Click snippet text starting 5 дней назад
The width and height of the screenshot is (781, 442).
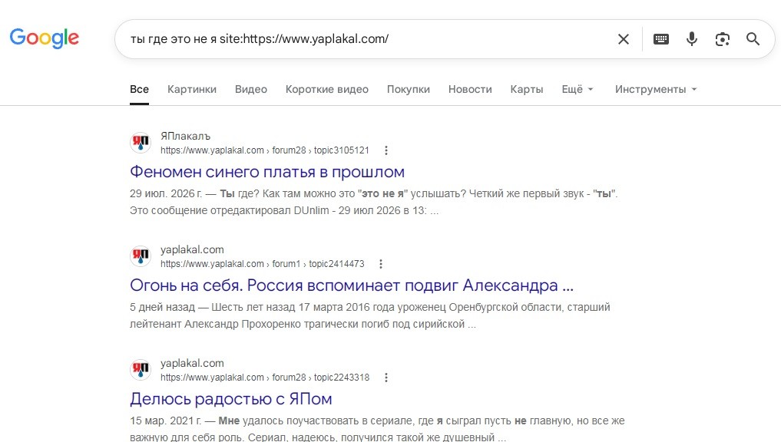click(370, 315)
